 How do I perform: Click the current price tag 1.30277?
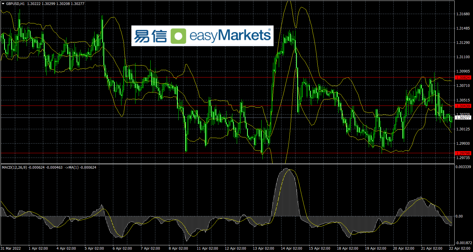pyautogui.click(x=463, y=118)
